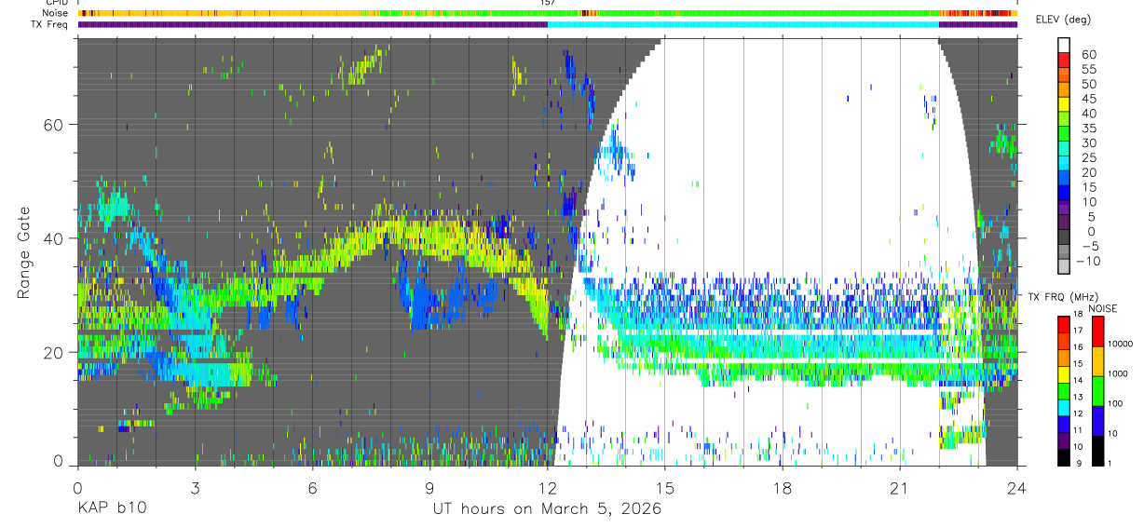The height and width of the screenshot is (528, 1144).
Task: Pick the blue segment of NOISE colorbar
Action: [1096, 420]
